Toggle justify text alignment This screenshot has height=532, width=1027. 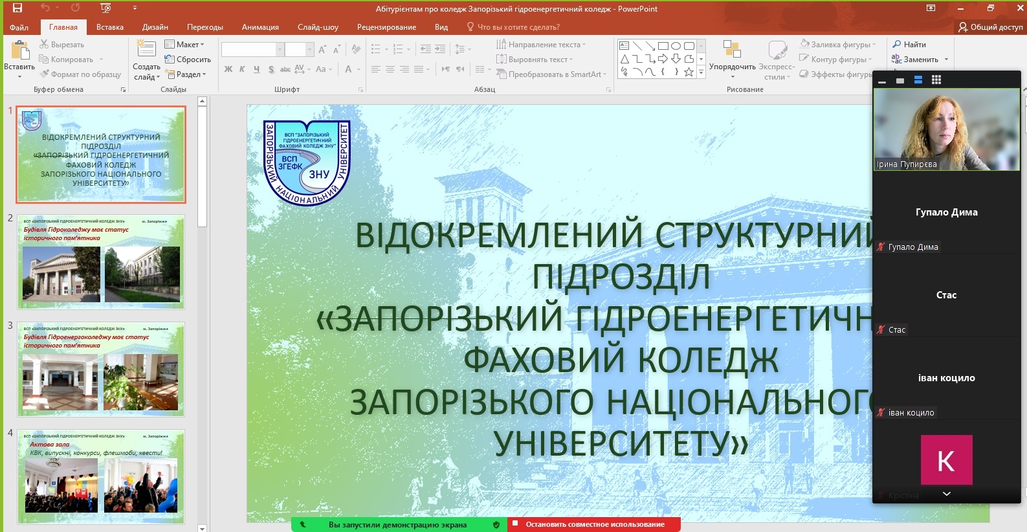point(419,69)
